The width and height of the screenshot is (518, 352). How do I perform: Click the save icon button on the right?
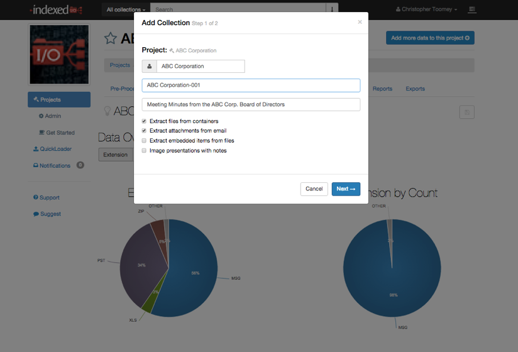pyautogui.click(x=467, y=113)
